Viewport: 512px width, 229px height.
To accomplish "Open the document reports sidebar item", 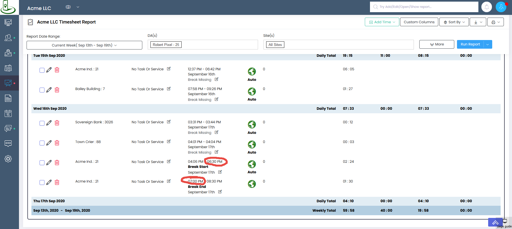I will pyautogui.click(x=8, y=98).
